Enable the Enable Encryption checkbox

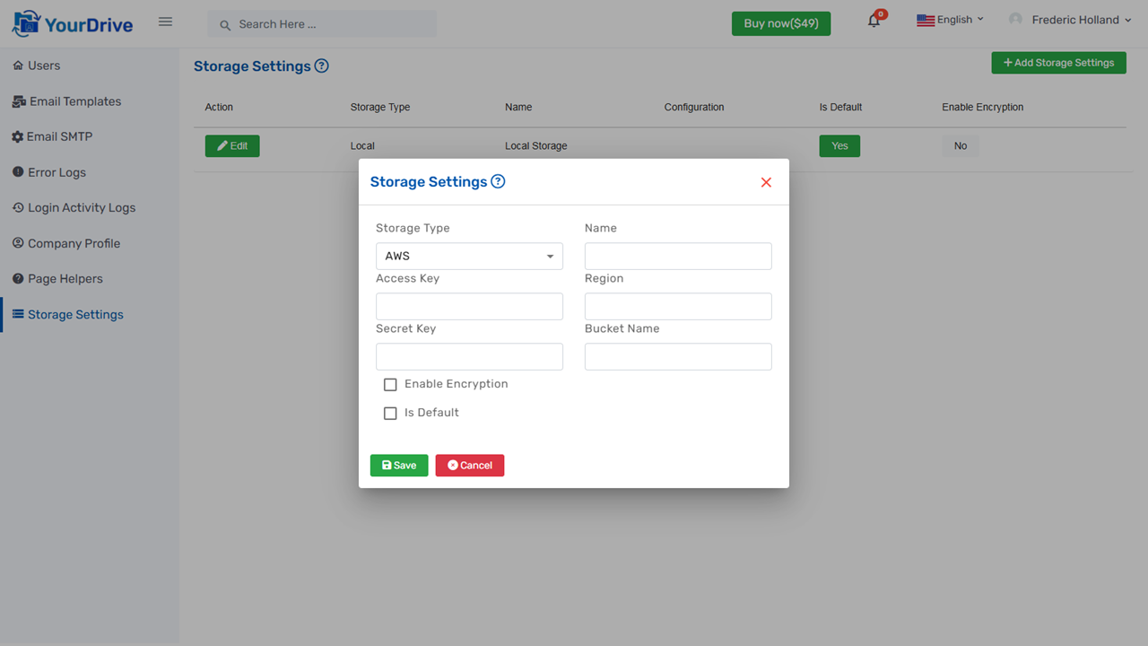[390, 384]
